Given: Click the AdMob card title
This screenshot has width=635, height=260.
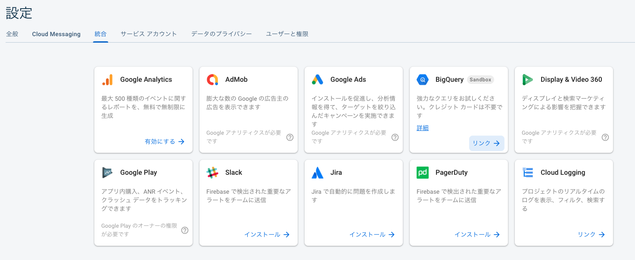Looking at the screenshot, I should [237, 80].
